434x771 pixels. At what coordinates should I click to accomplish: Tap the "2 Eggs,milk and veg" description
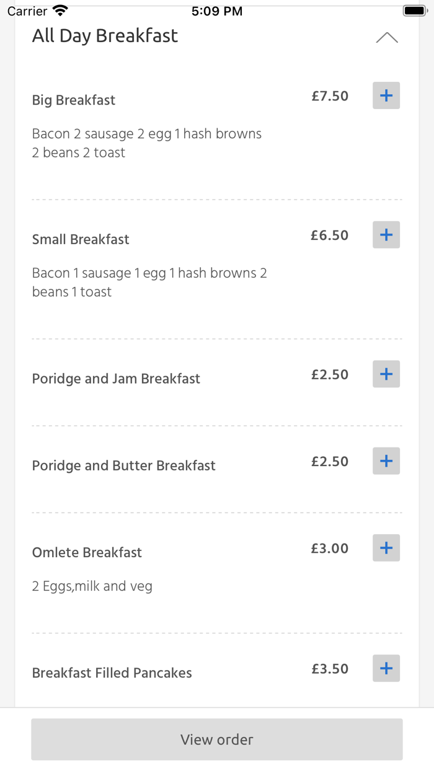click(92, 586)
